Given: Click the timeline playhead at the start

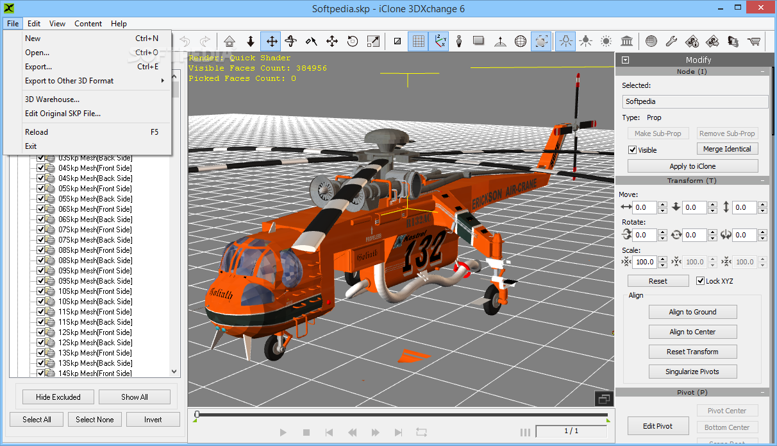Looking at the screenshot, I should pyautogui.click(x=197, y=414).
